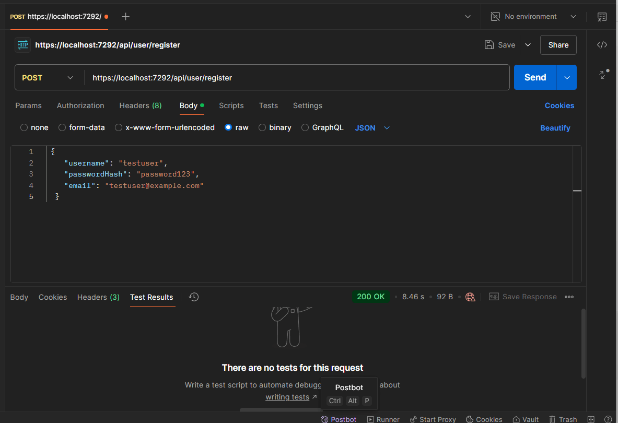Launch the Collection Runner from the bottom bar
618x423 pixels.
click(x=383, y=419)
